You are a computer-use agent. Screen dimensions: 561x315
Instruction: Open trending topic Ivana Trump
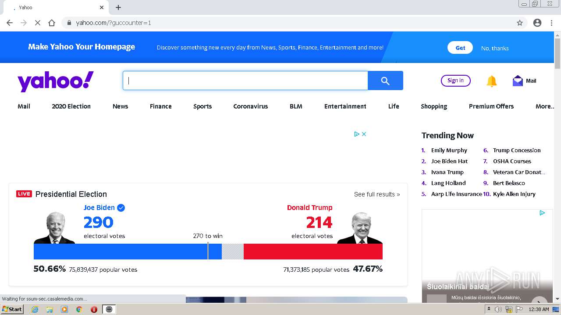(447, 172)
